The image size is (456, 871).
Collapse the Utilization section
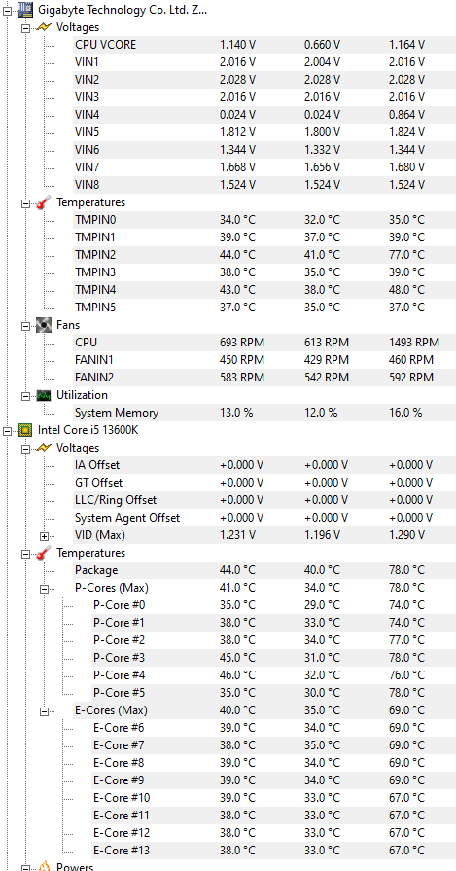pyautogui.click(x=25, y=396)
